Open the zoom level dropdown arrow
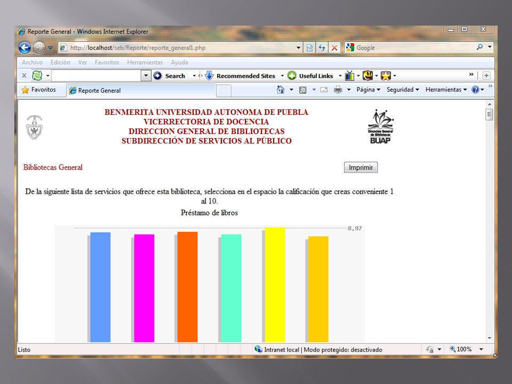This screenshot has width=512, height=384. (x=481, y=349)
